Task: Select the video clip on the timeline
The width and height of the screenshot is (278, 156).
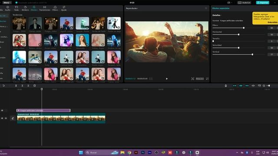Action: (61, 118)
